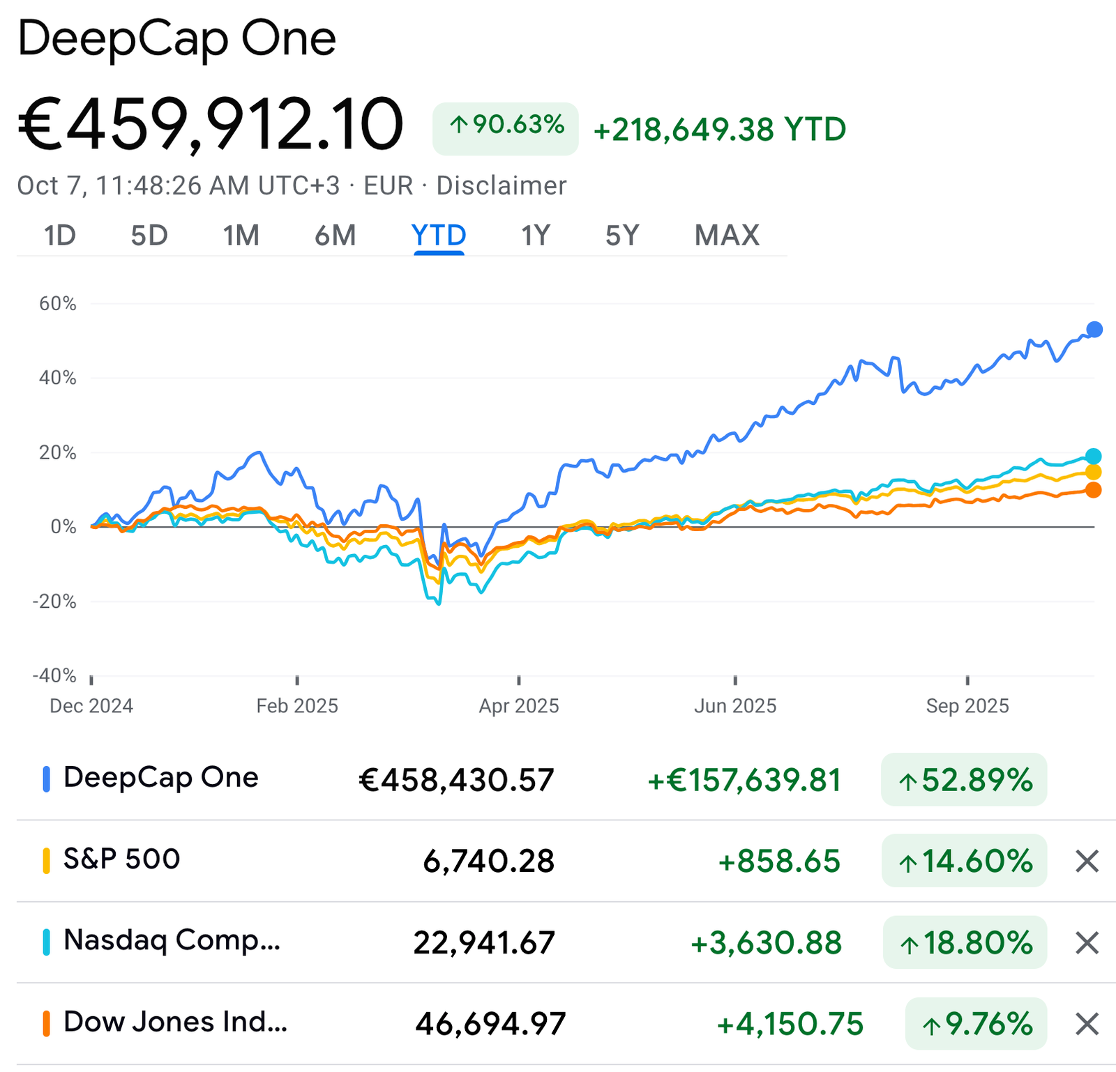The width and height of the screenshot is (1116, 1072).
Task: Open the Disclaimer link
Action: tap(499, 185)
